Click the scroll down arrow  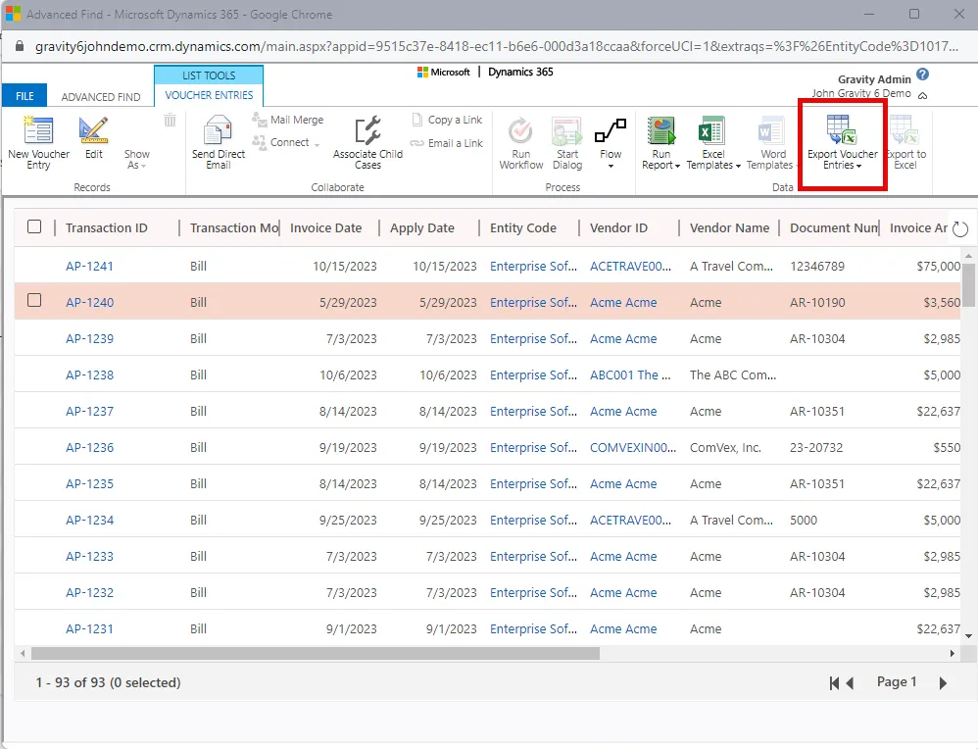click(968, 636)
